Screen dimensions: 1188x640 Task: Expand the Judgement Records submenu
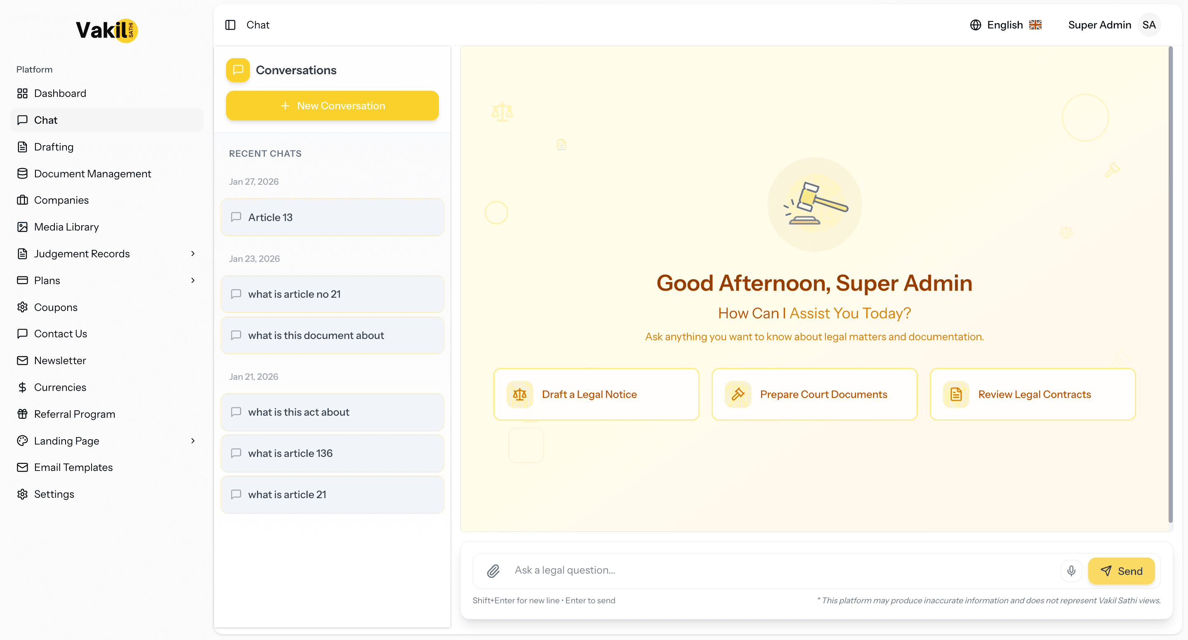pyautogui.click(x=193, y=254)
